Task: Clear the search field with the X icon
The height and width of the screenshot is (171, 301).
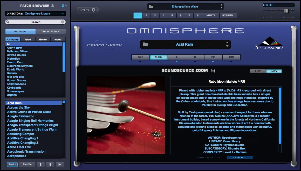Action: (x=63, y=22)
